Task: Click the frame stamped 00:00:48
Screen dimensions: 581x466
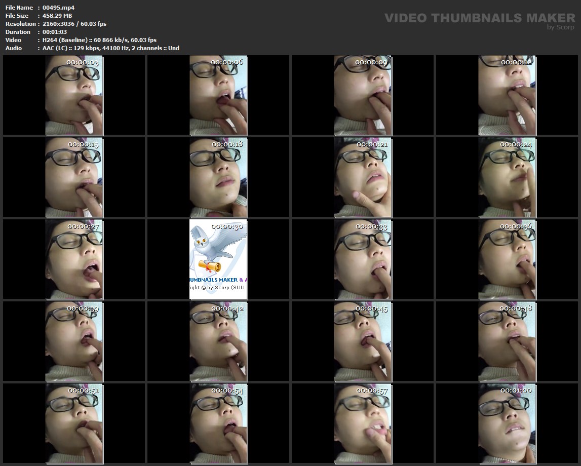Action: pos(507,341)
